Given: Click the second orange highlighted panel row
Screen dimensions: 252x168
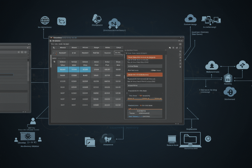Looking at the screenshot, I should 144,75.
